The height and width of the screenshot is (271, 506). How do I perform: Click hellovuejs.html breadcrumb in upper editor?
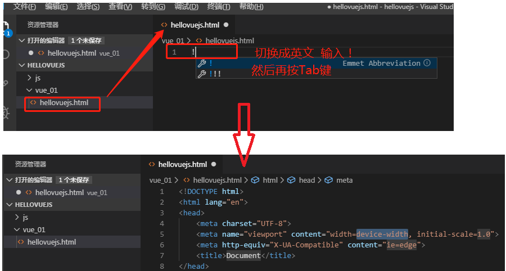coord(229,41)
